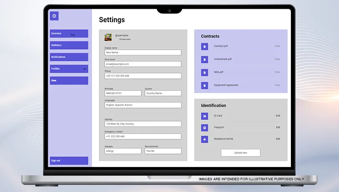The width and height of the screenshot is (339, 192).
Task: Click the app logo icon in sidebar
Action: pyautogui.click(x=54, y=16)
